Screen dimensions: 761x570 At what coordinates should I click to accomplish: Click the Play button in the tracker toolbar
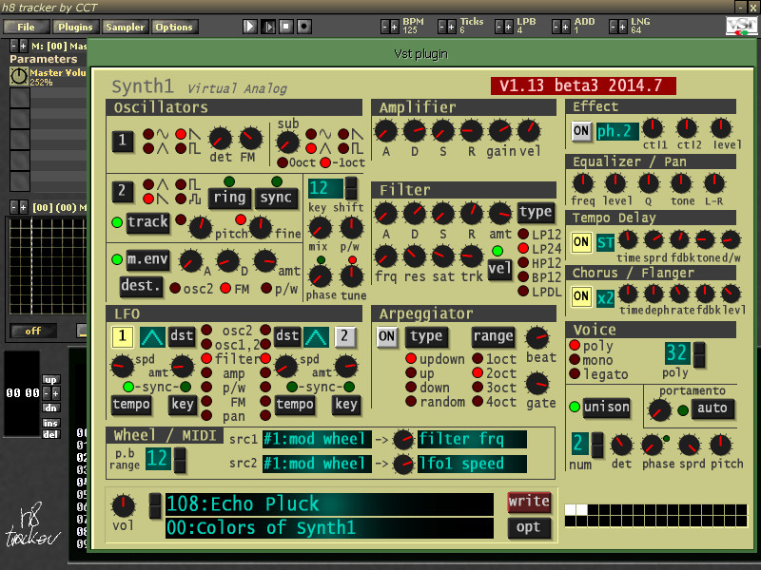249,27
